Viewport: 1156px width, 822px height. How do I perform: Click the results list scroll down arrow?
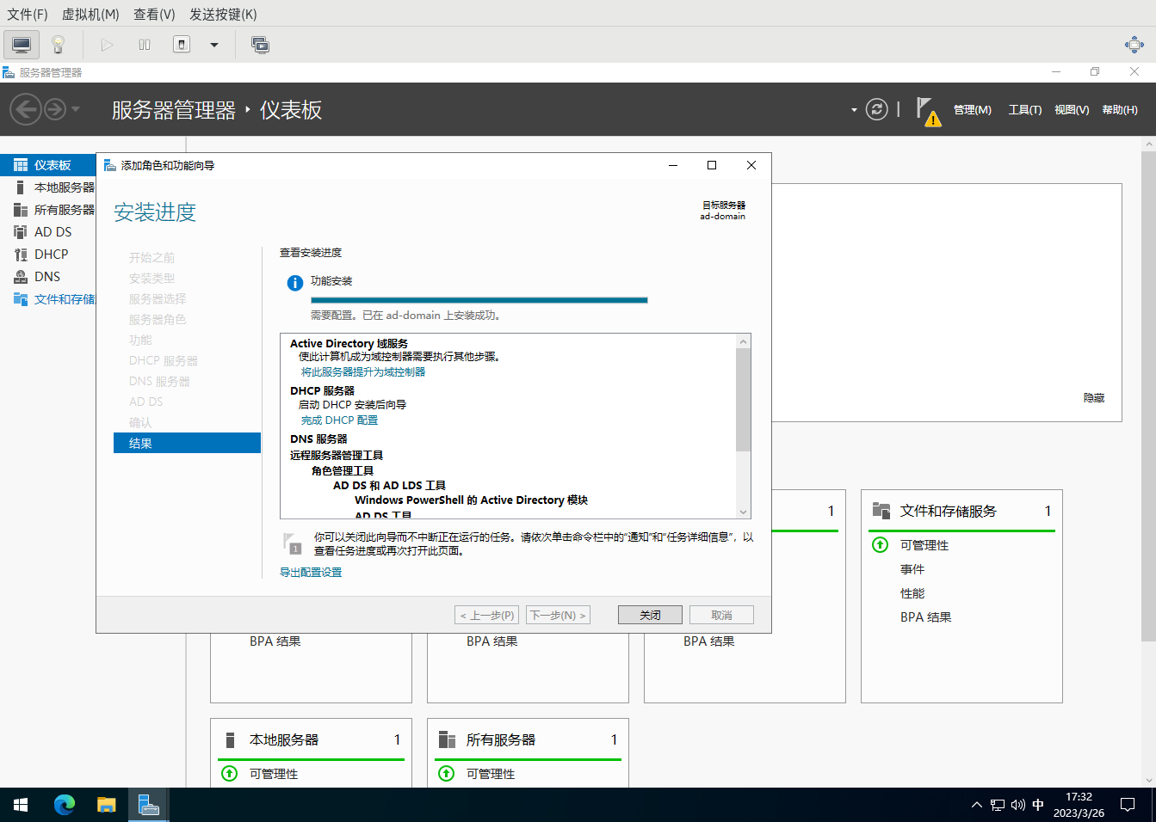click(x=744, y=512)
